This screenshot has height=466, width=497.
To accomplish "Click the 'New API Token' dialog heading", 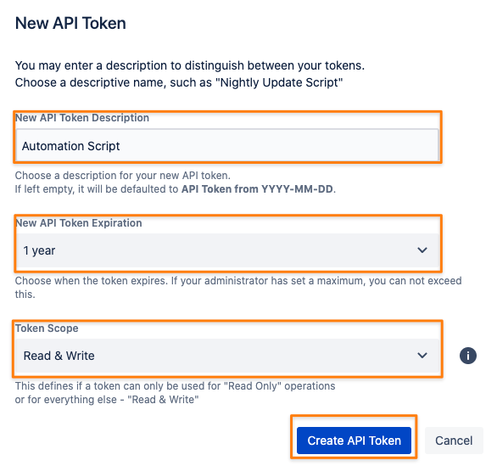I will coord(70,23).
